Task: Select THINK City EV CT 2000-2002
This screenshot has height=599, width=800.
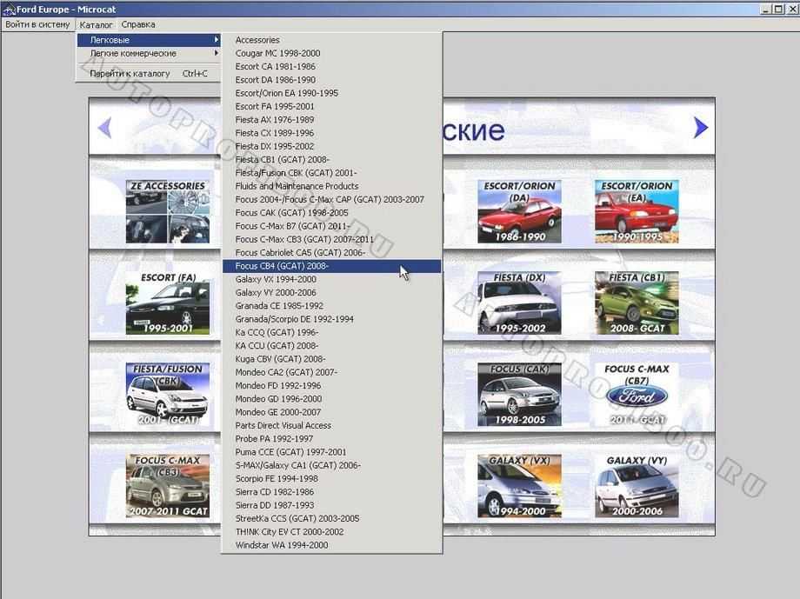Action: click(x=331, y=532)
